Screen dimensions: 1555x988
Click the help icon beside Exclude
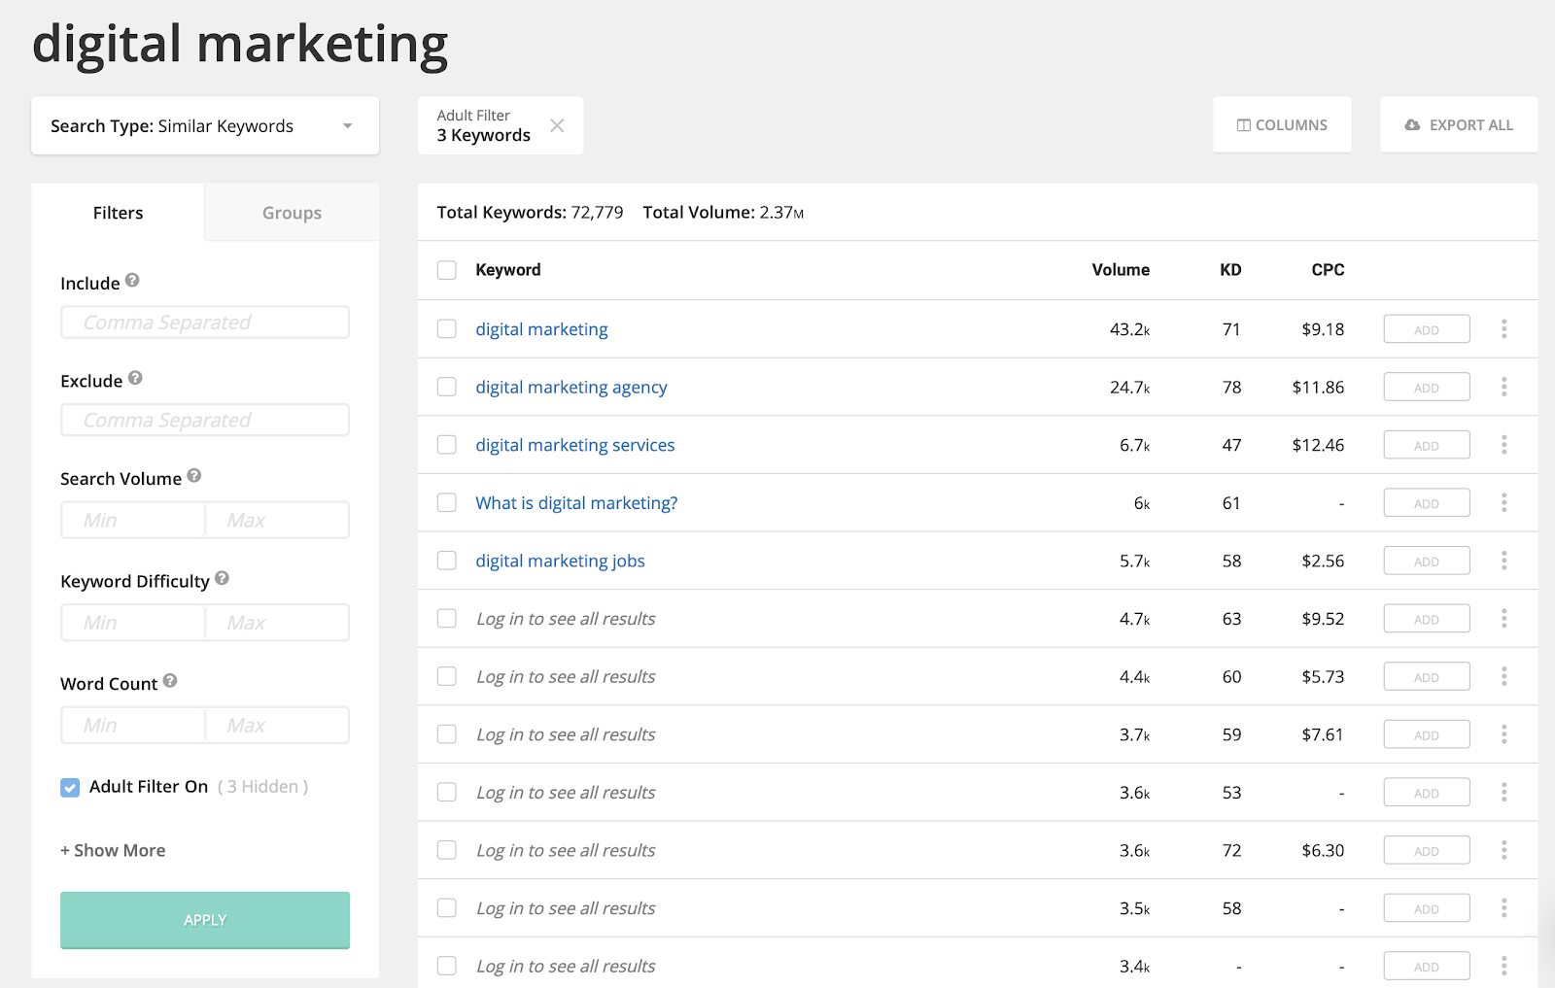[x=135, y=378]
